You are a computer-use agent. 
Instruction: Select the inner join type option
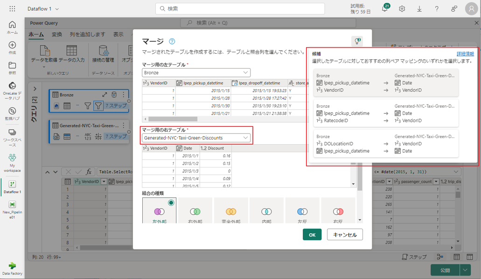266,213
